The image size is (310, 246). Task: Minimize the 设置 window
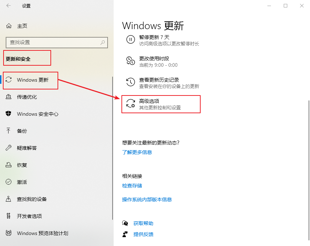269,6
